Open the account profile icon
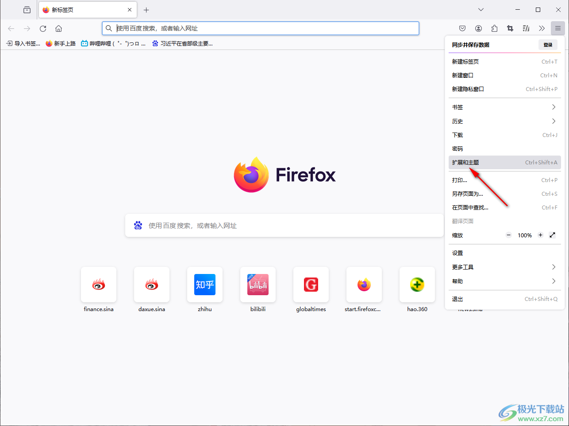This screenshot has width=569, height=426. [x=478, y=28]
